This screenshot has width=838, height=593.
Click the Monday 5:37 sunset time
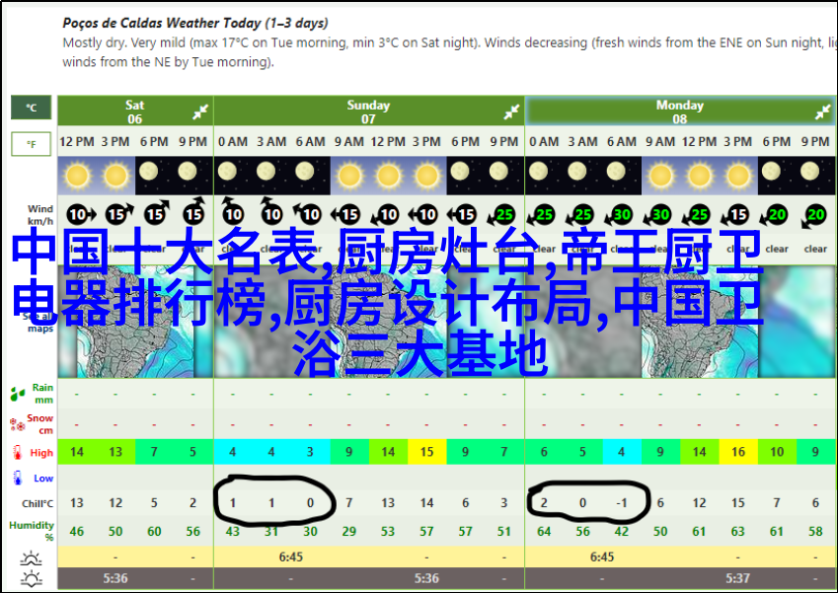[x=737, y=578]
